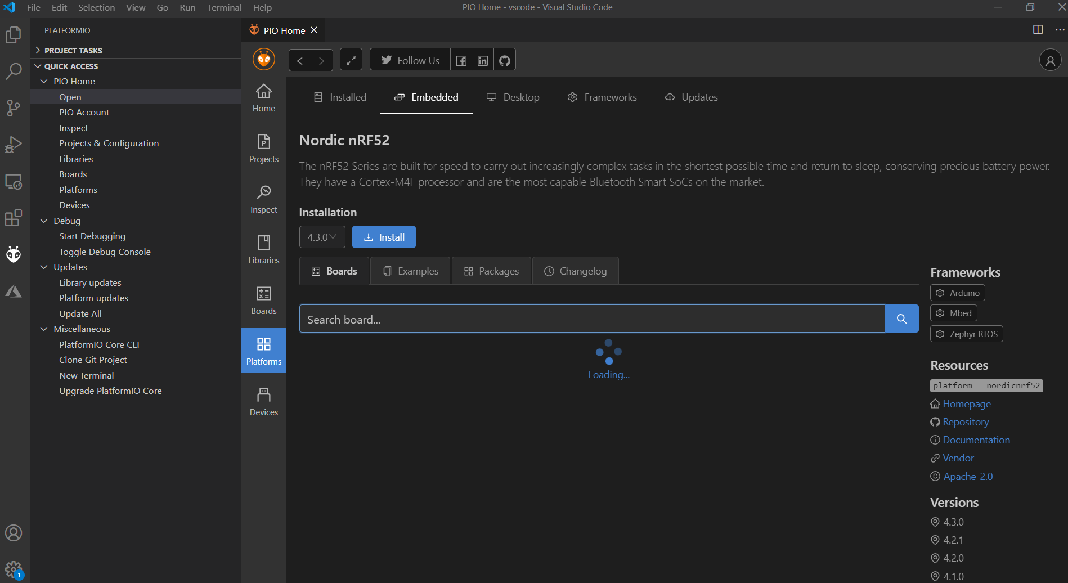Click the Search board input field
Screen dimensions: 1068x583
click(x=592, y=319)
